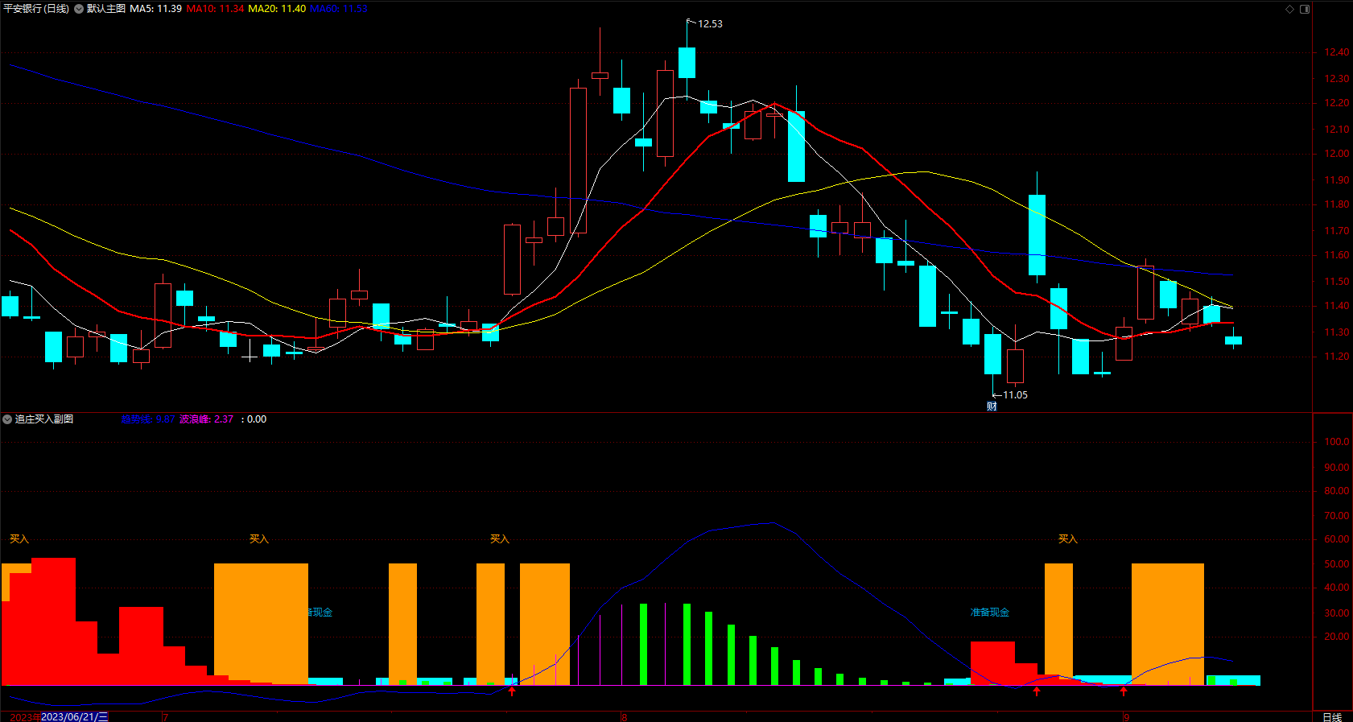Click the 平安银行(日线) chart title
The image size is (1353, 722).
point(36,9)
